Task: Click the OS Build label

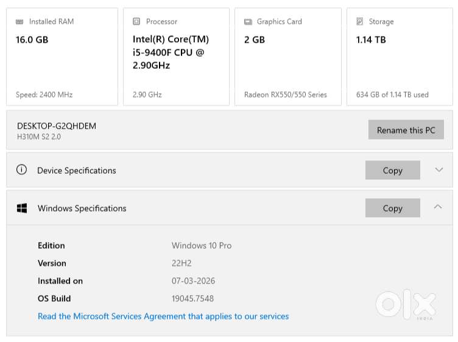Action: click(x=54, y=299)
